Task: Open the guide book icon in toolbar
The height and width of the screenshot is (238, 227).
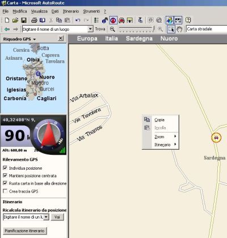Action: 43,20
